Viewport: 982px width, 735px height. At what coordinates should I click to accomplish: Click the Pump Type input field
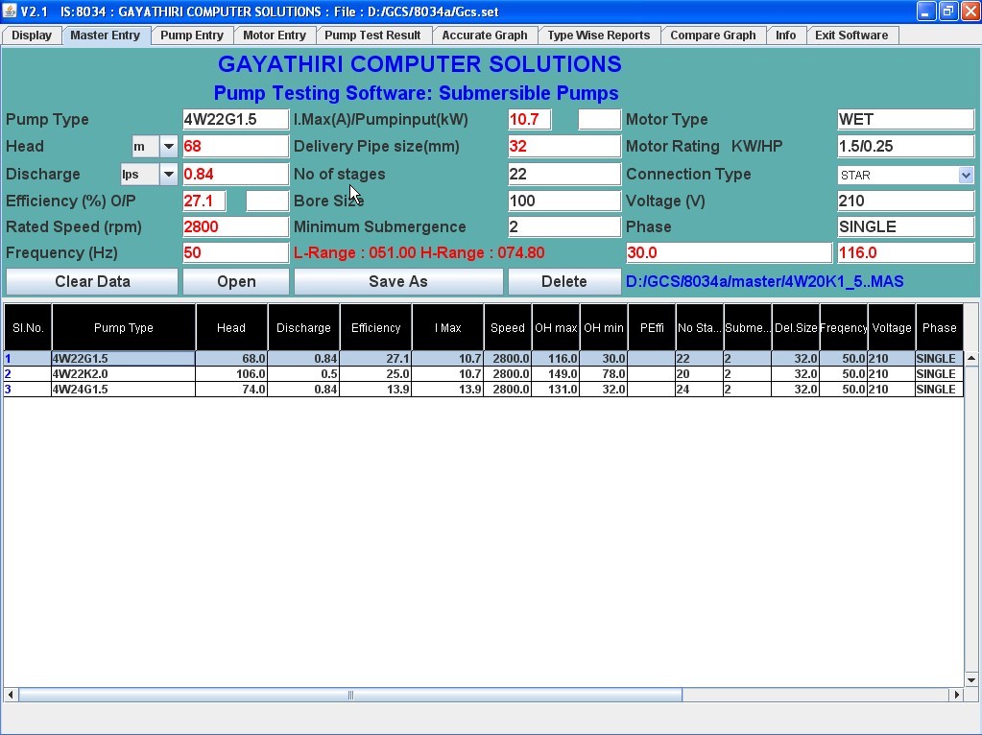coord(235,120)
